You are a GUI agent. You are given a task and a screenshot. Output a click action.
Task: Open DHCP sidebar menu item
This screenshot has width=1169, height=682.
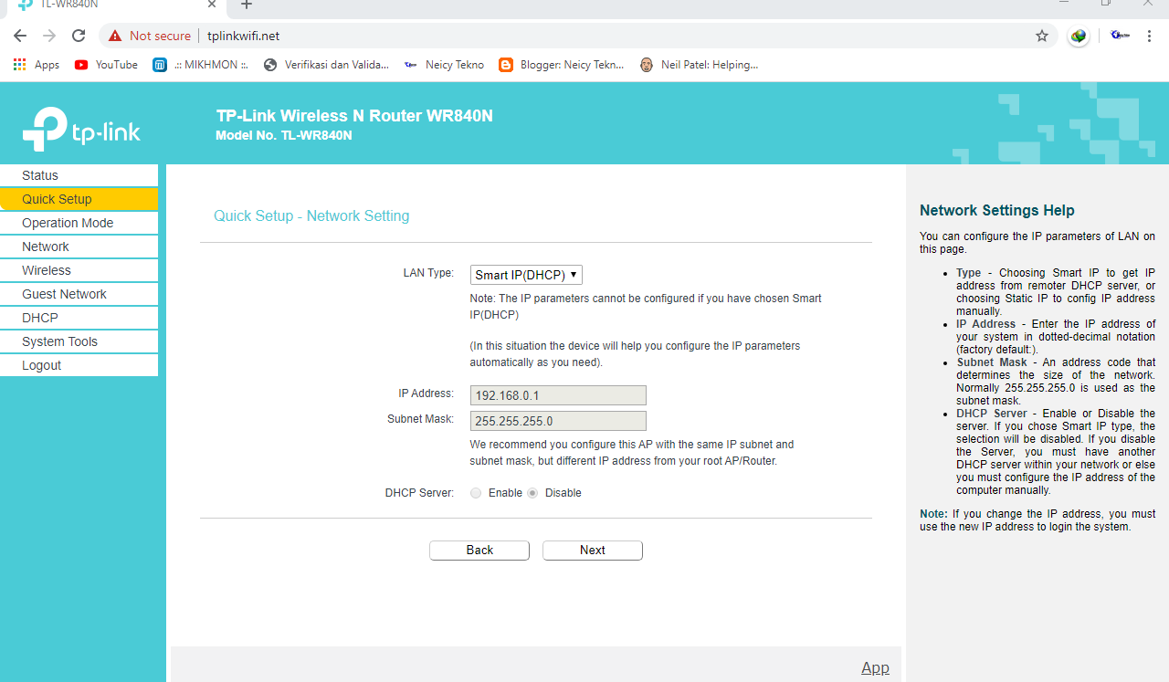[79, 318]
